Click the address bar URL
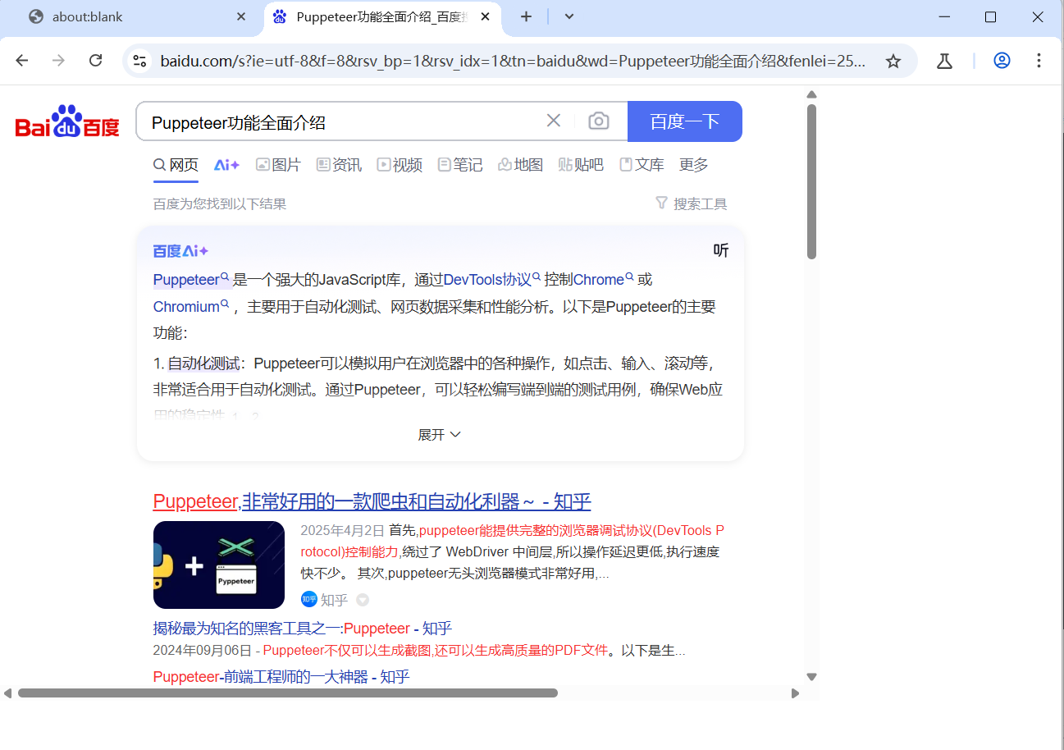Image resolution: width=1064 pixels, height=750 pixels. 513,61
